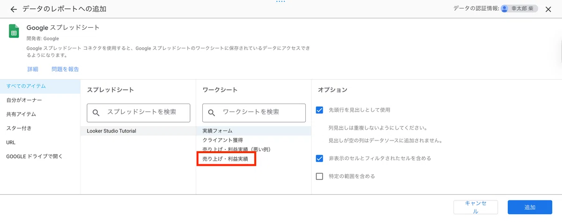This screenshot has height=222, width=562.
Task: Click the user avatar for 幸太郎 柴
Action: (x=504, y=8)
